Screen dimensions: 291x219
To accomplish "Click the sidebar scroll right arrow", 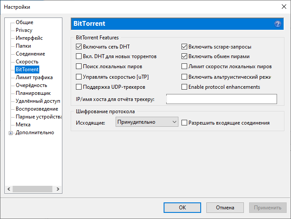I will (59, 189).
